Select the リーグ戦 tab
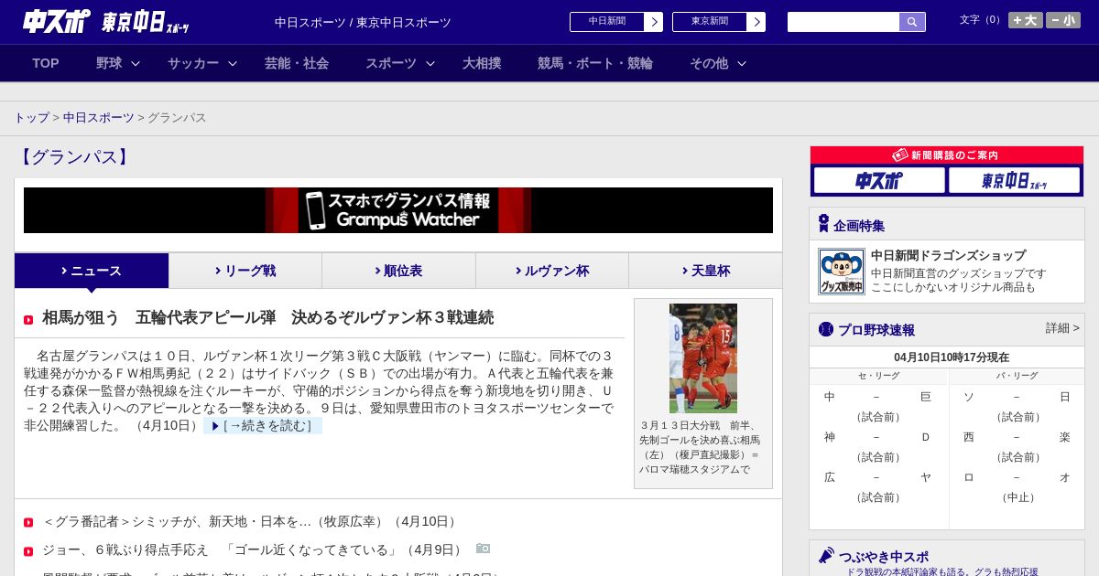1099x576 pixels. pyautogui.click(x=245, y=271)
